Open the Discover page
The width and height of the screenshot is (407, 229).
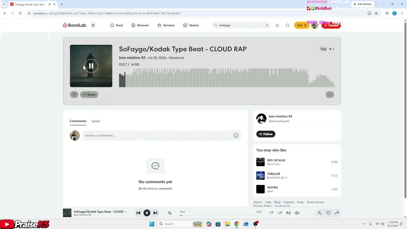click(x=140, y=25)
